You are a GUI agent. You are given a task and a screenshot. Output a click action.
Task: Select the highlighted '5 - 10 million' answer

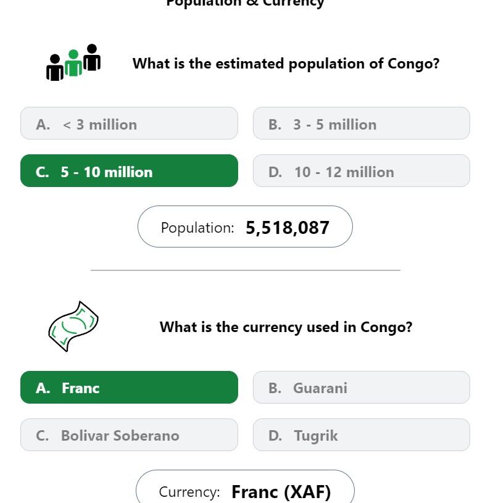129,171
